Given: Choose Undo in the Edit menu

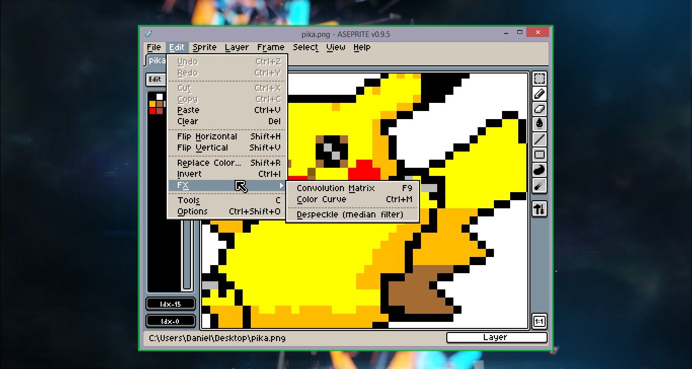Looking at the screenshot, I should [x=227, y=61].
